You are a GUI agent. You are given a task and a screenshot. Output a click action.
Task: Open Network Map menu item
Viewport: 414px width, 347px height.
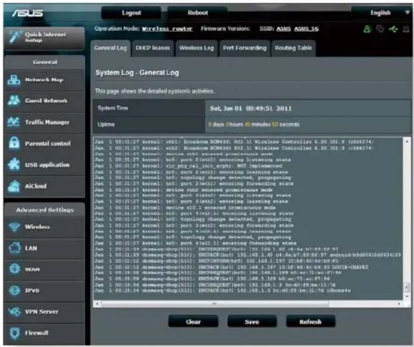click(45, 80)
